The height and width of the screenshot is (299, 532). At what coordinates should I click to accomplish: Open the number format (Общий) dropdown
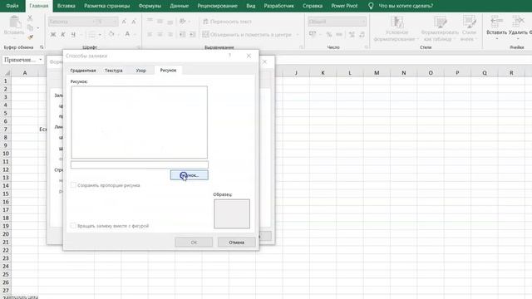(x=364, y=22)
